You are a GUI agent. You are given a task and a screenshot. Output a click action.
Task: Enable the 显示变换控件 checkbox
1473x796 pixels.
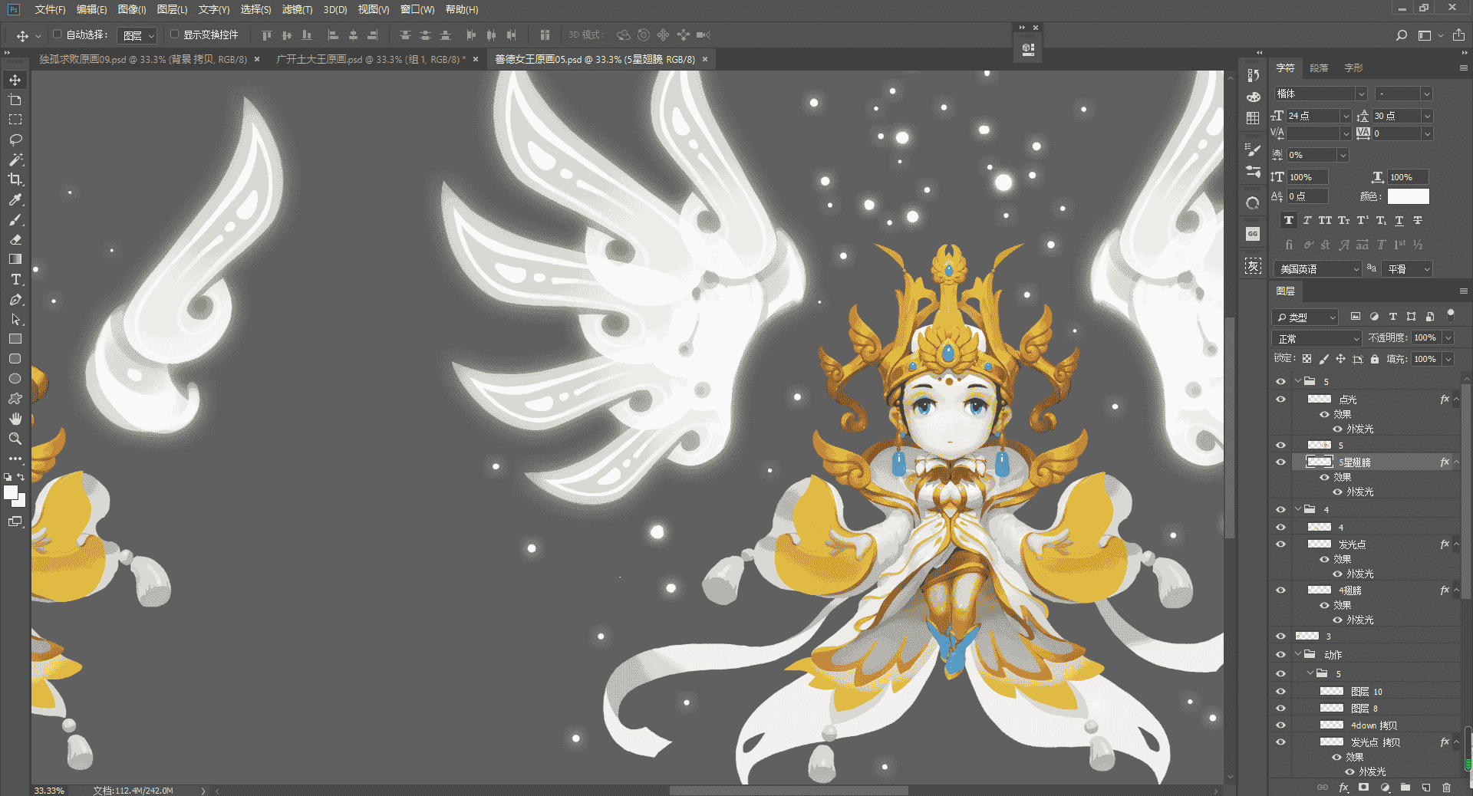(175, 35)
